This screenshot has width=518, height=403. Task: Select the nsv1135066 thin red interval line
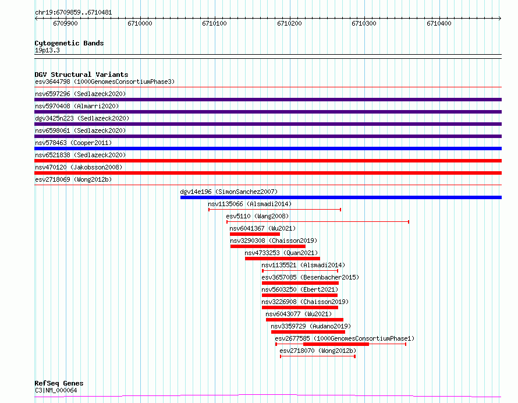(275, 210)
